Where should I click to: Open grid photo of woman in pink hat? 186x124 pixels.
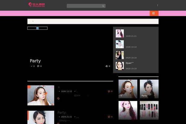pos(128,110)
